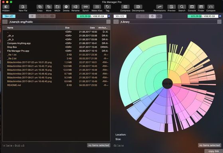The height and width of the screenshot is (153, 223).
Task: Select Bildschirmfoto 2017-08-21 um 16.45.17.png
Action: pos(57,66)
